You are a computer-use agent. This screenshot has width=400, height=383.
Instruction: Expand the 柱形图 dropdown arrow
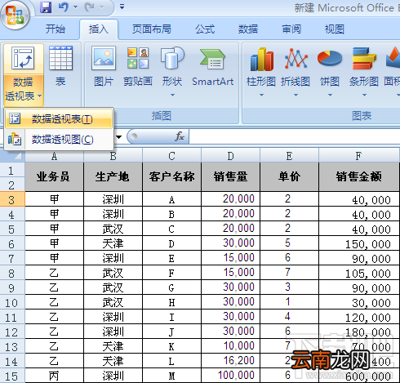point(261,95)
